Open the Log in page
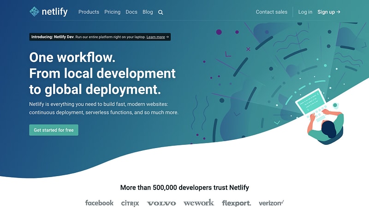The width and height of the screenshot is (369, 212). (x=305, y=12)
